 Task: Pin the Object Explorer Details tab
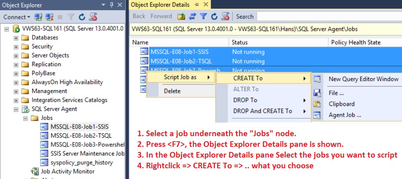(197, 5)
